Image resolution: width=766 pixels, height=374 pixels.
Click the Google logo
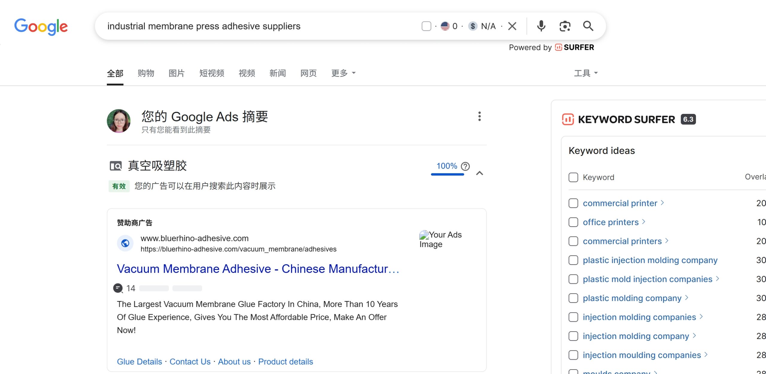pos(41,27)
